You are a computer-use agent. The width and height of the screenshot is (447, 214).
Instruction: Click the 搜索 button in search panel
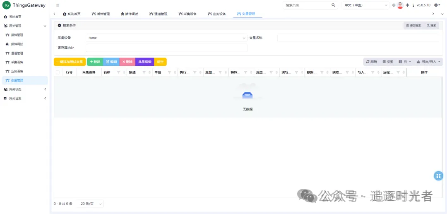pos(431,26)
